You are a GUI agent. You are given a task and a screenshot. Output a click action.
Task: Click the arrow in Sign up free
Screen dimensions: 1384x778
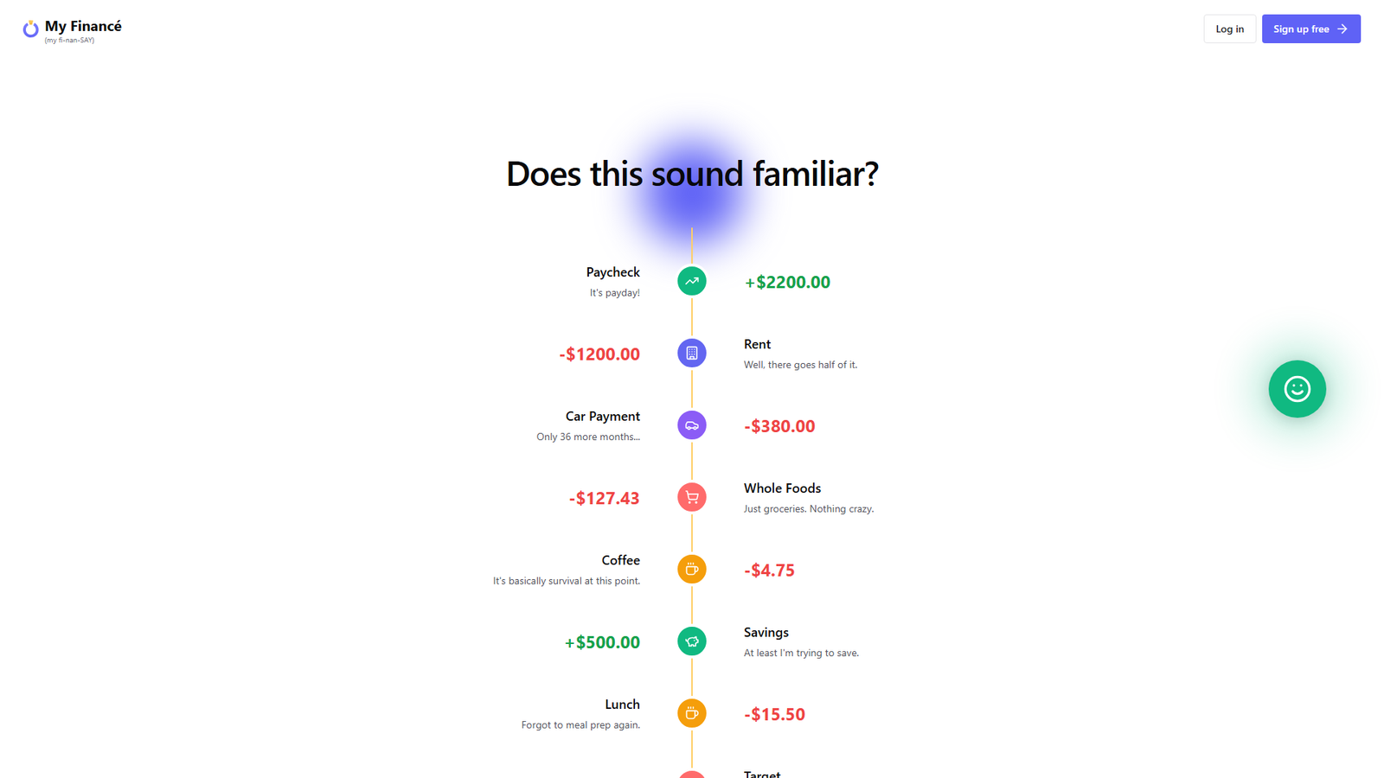click(x=1342, y=29)
